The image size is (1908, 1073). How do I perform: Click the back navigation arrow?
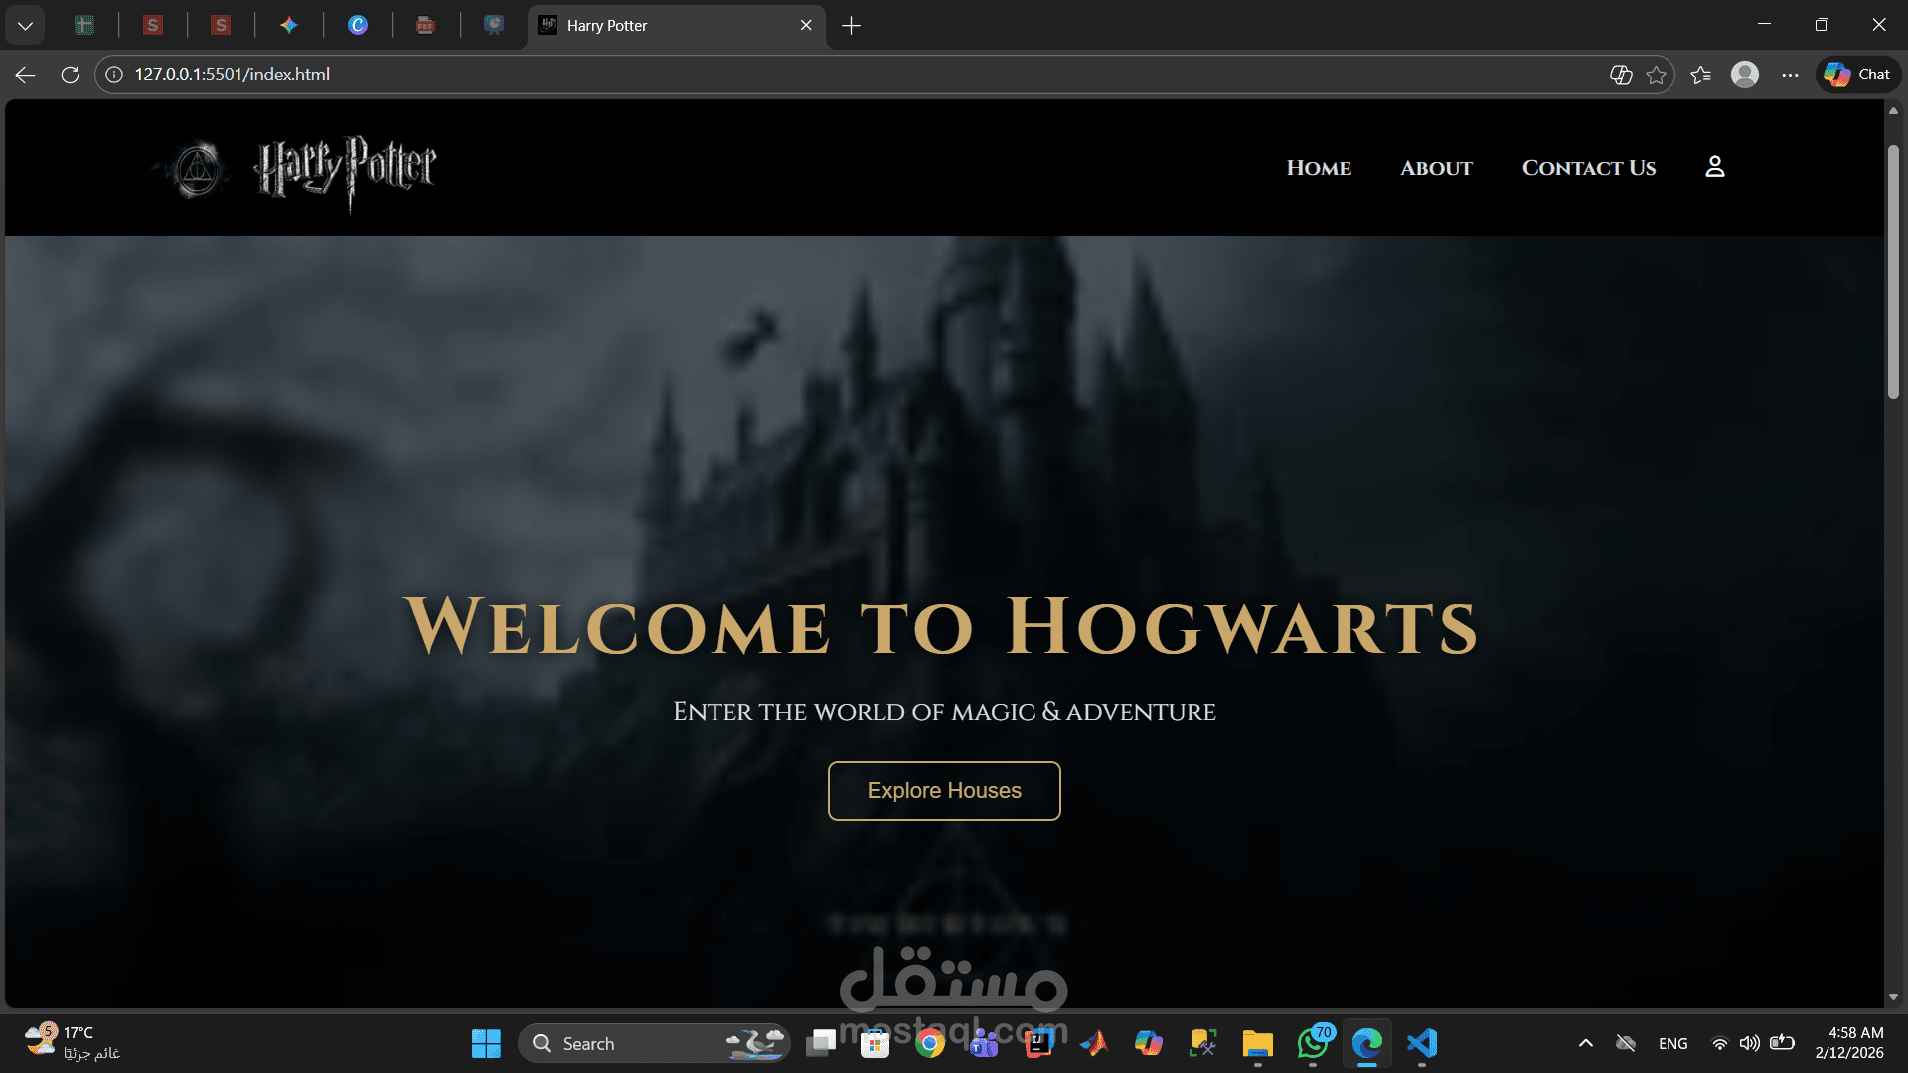point(24,75)
